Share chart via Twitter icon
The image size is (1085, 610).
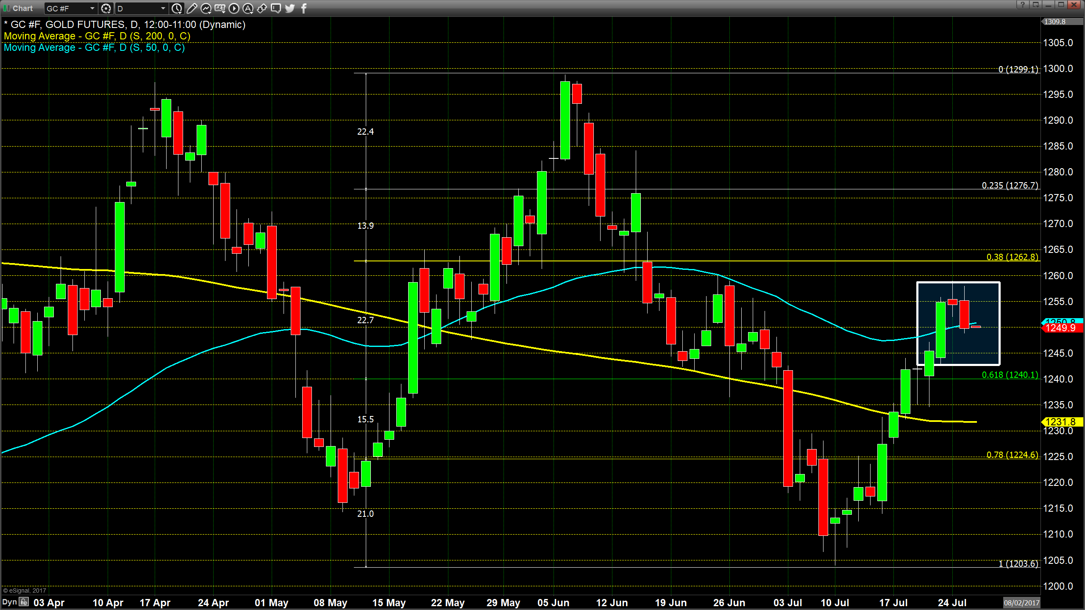290,8
